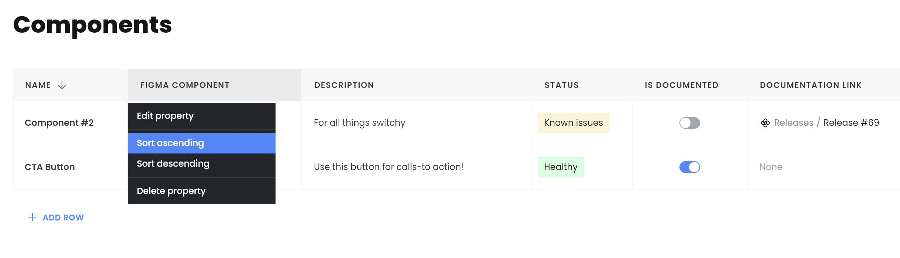
Task: Click the plus icon next to Add Row
Action: [32, 218]
